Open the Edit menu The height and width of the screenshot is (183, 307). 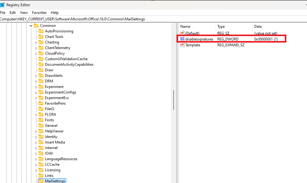point(12,12)
